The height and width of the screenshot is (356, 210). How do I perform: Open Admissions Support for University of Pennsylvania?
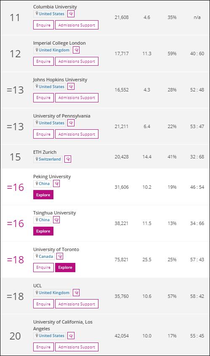(x=77, y=134)
